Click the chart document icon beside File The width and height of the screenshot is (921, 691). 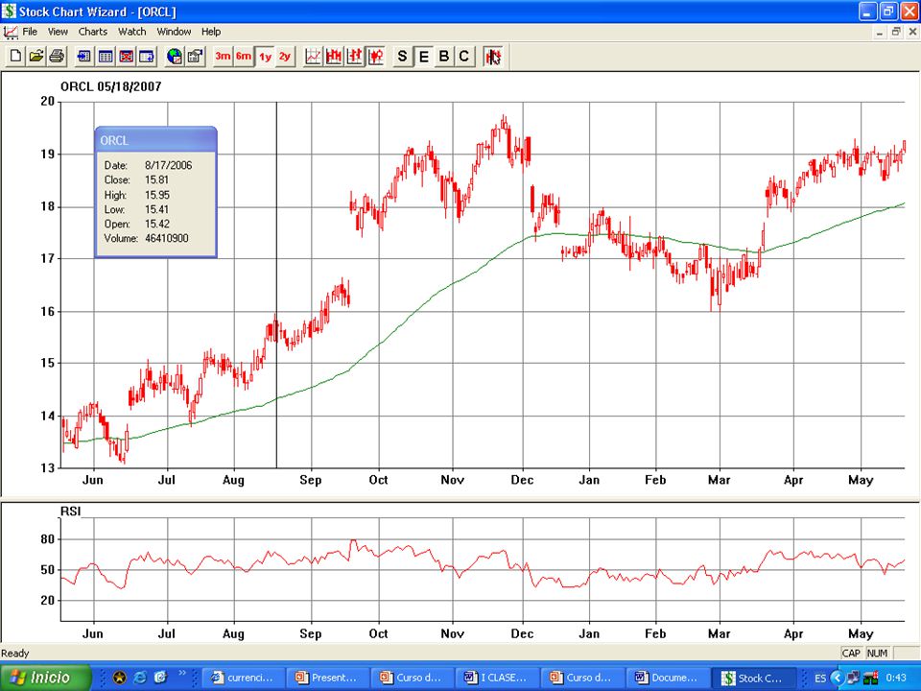(x=10, y=33)
